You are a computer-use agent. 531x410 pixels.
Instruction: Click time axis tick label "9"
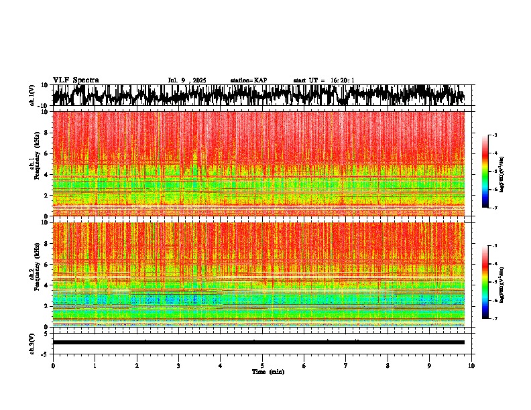pos(429,366)
